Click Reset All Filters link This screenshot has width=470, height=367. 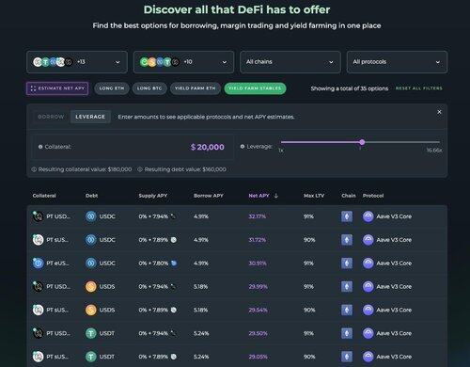(x=419, y=88)
